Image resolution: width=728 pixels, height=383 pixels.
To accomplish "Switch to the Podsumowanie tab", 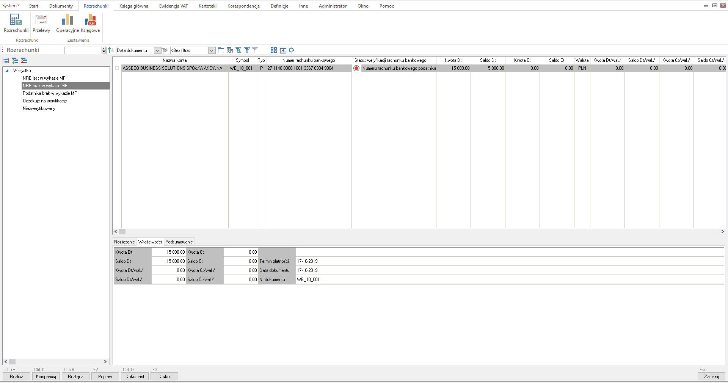I will click(x=179, y=242).
